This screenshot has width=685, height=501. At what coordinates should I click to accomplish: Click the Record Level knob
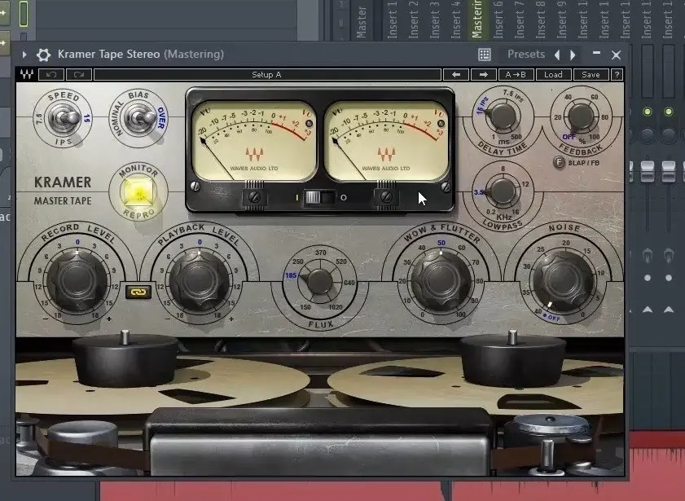coord(77,281)
